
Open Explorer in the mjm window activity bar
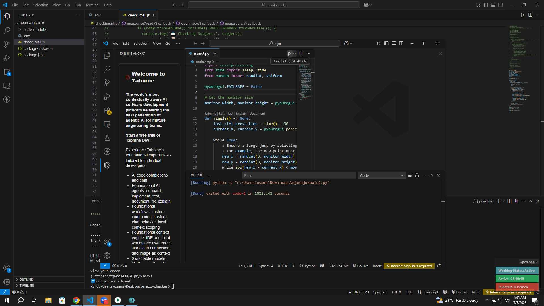(x=107, y=55)
